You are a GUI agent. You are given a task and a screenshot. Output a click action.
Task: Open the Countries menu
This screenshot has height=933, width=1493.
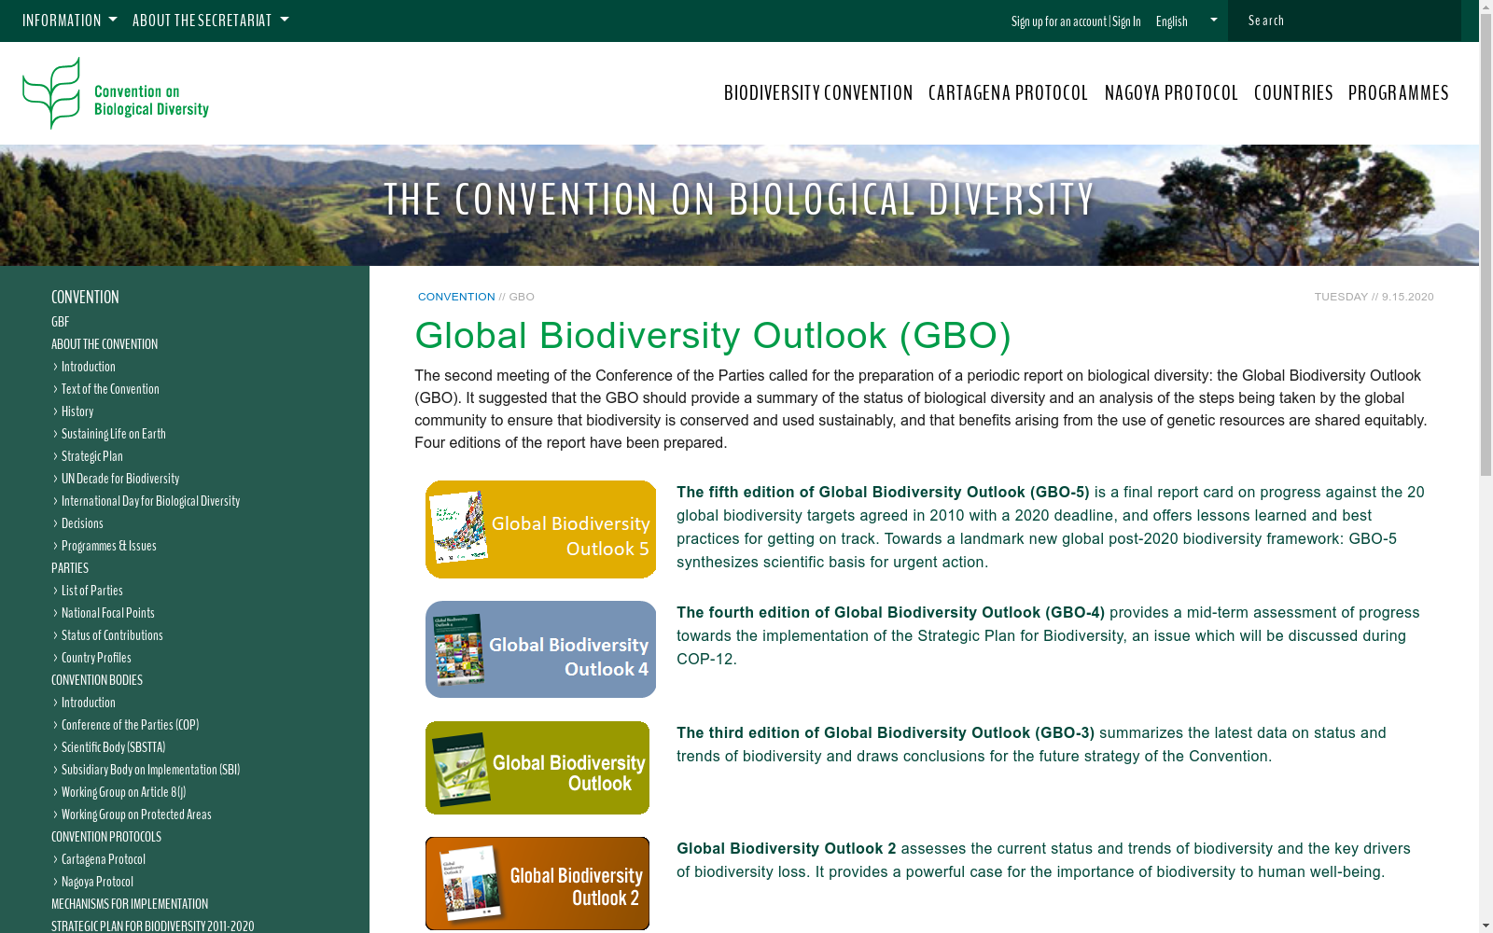point(1293,92)
